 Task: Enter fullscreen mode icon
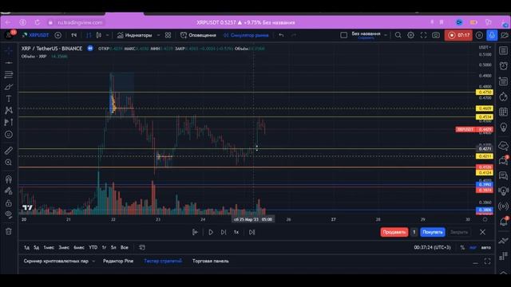[x=423, y=35]
